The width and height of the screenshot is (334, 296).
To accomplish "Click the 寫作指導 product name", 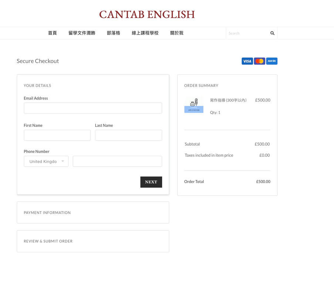I will pos(228,100).
